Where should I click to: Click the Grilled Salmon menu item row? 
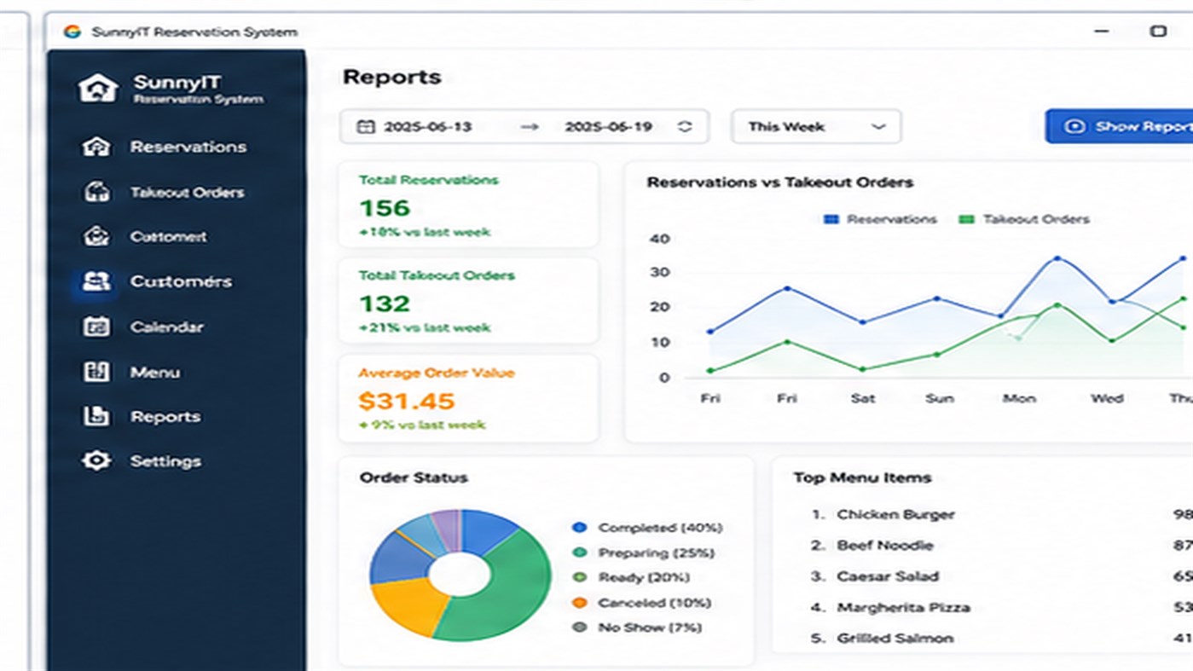pyautogui.click(x=1002, y=638)
